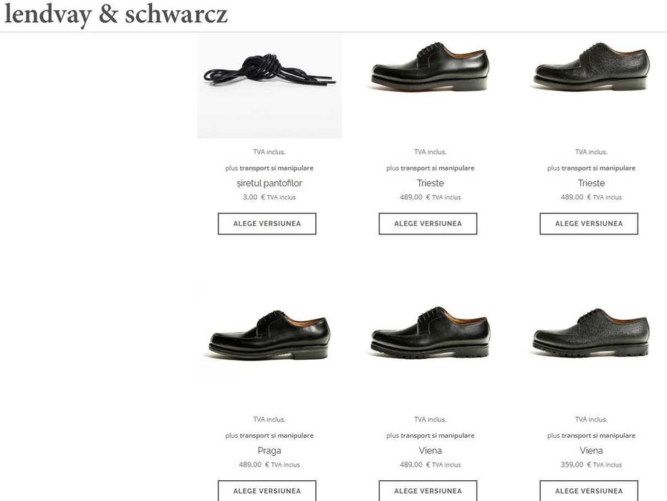Image resolution: width=667 pixels, height=501 pixels.
Task: Open the Praga product title link
Action: pyautogui.click(x=269, y=450)
